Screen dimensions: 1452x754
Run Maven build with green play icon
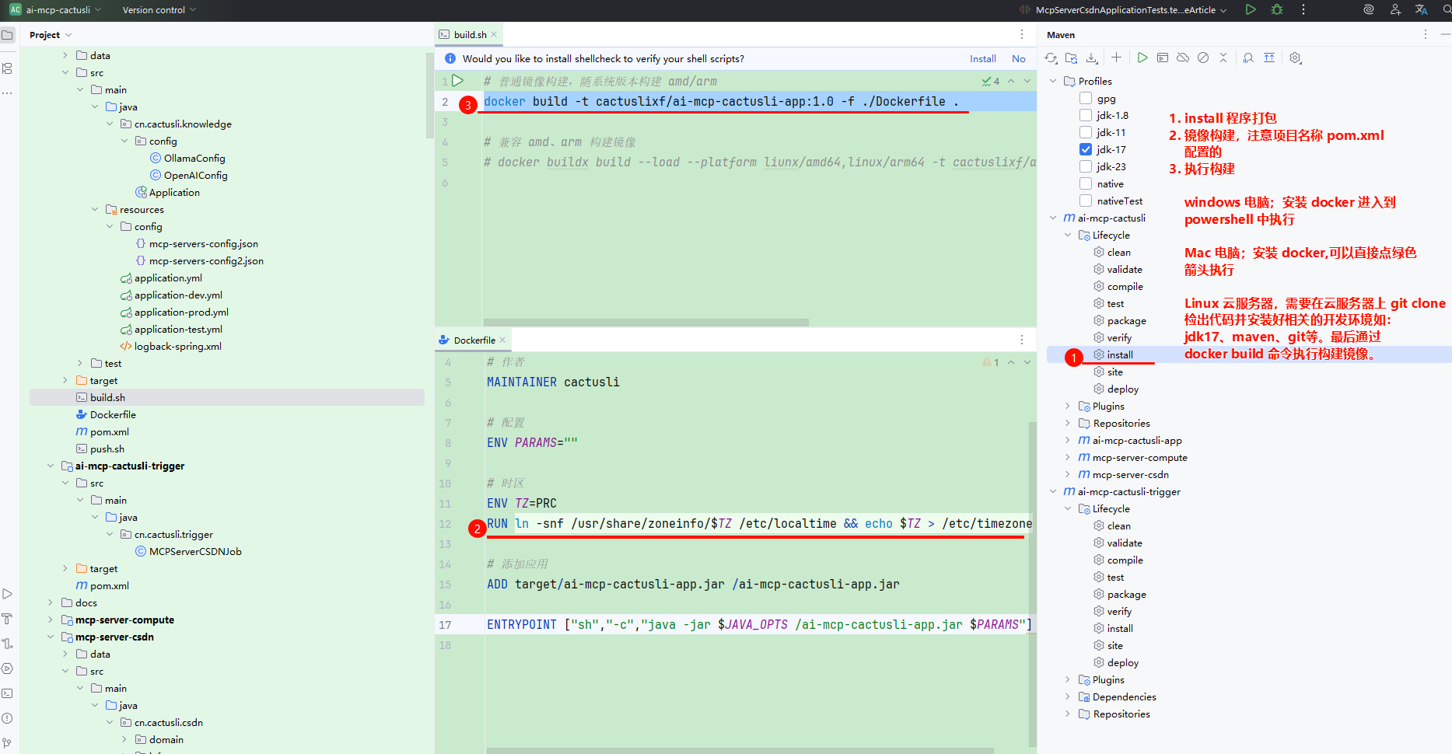click(1142, 58)
